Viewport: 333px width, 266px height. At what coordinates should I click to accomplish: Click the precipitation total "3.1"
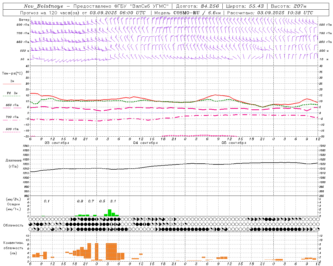(x=113, y=201)
